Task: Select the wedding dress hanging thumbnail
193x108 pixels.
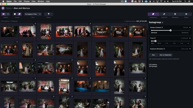Action: tap(27, 50)
